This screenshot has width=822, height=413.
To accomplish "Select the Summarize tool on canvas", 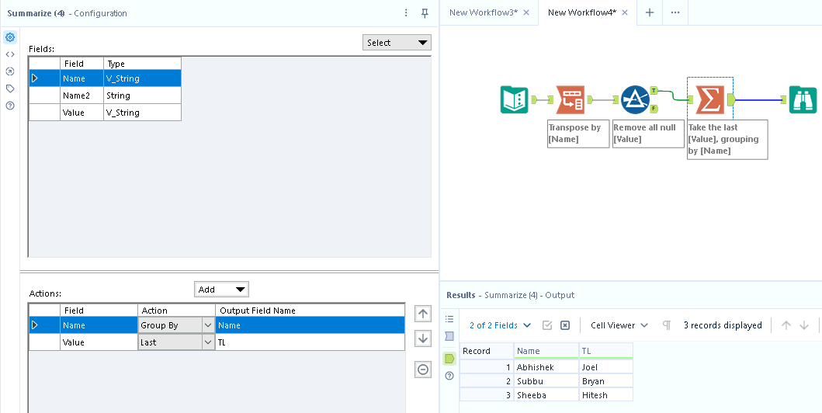I will [x=709, y=100].
